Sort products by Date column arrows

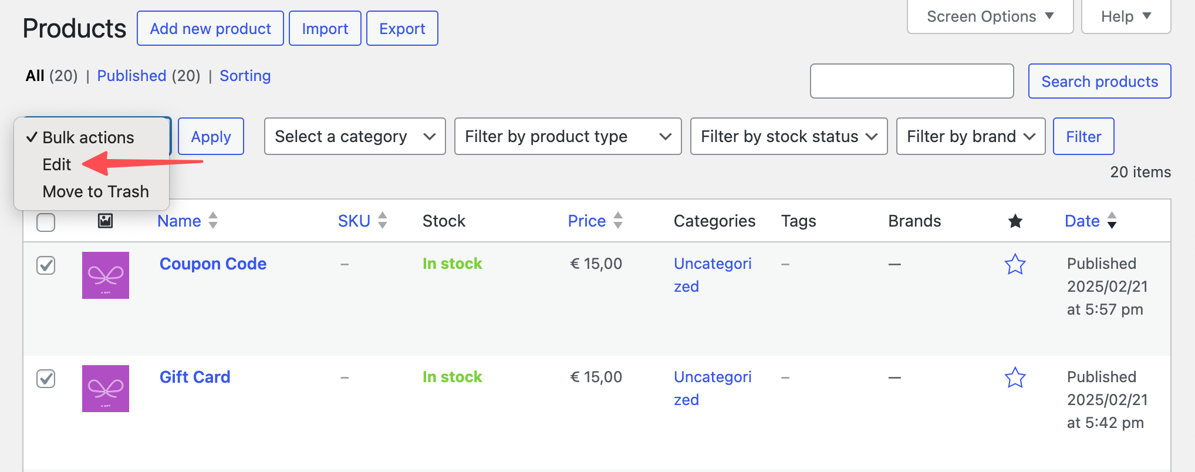point(1112,221)
